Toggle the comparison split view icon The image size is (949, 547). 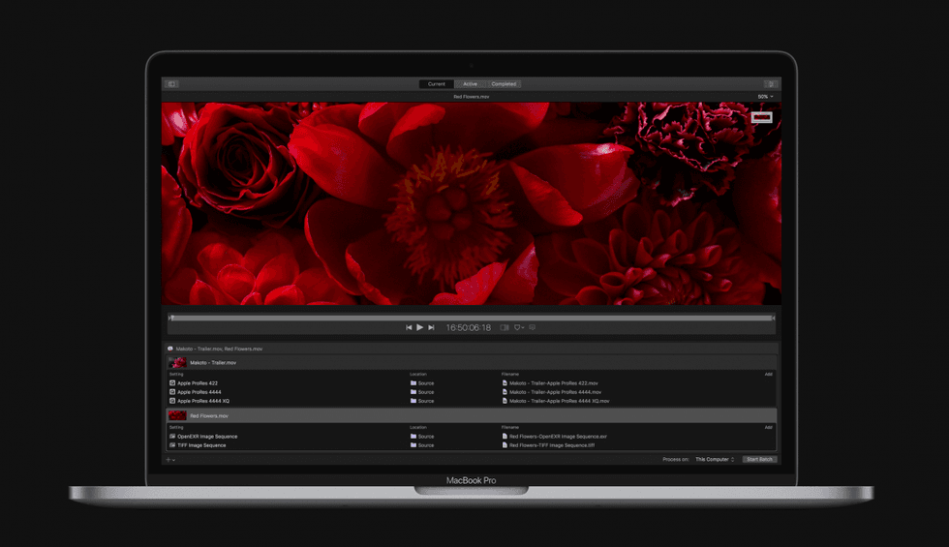tap(505, 327)
